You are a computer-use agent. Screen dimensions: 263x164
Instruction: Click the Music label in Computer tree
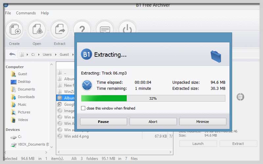tap(22, 105)
